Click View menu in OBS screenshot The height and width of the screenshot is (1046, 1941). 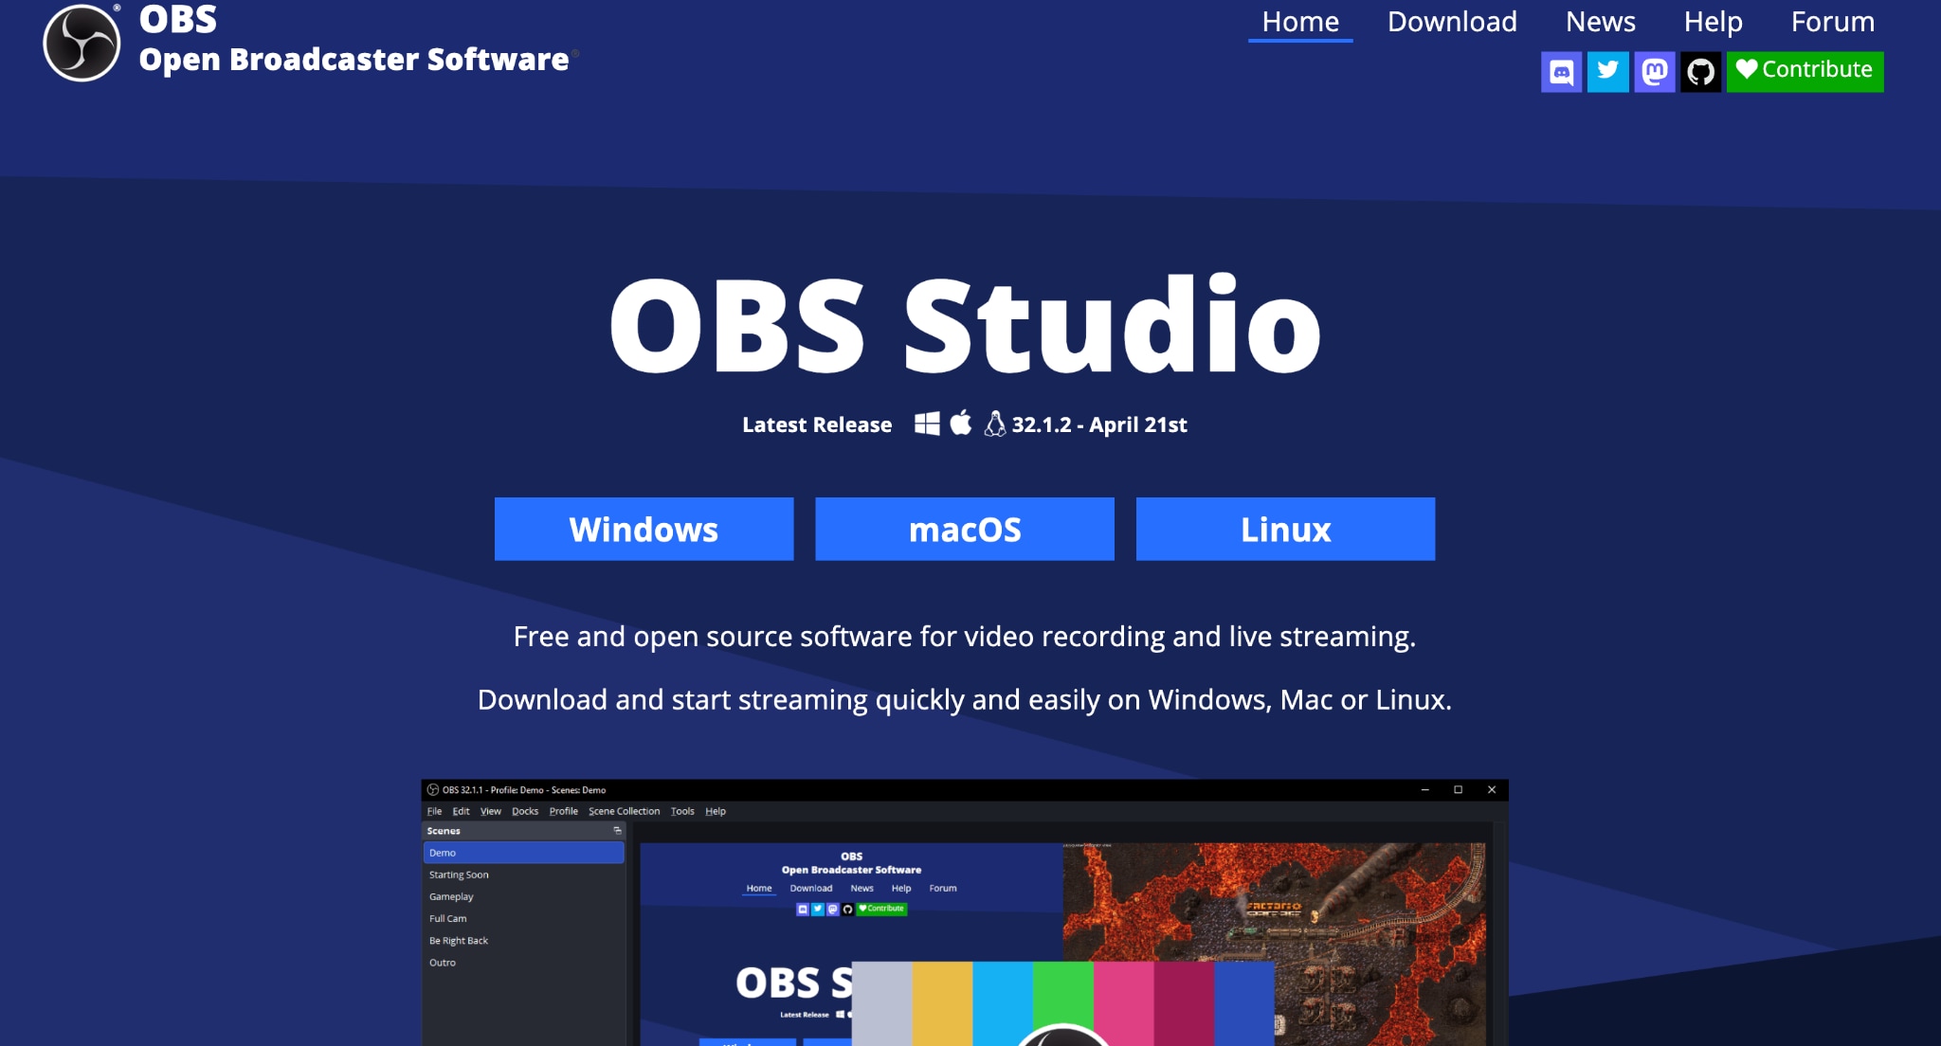[490, 811]
